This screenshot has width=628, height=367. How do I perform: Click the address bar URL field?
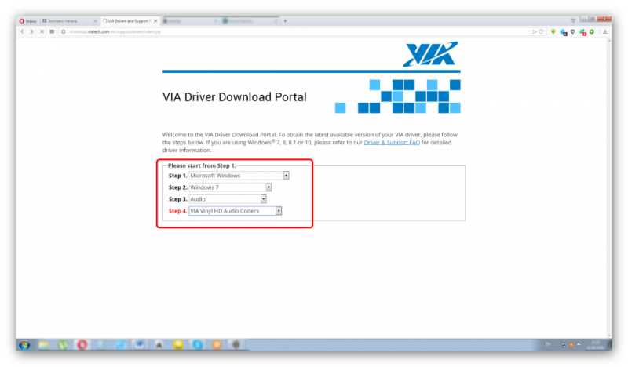[297, 31]
